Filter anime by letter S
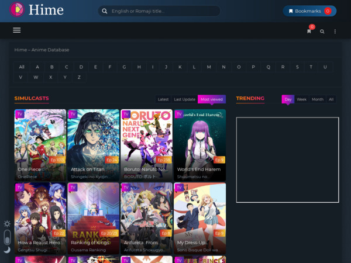 click(x=297, y=67)
